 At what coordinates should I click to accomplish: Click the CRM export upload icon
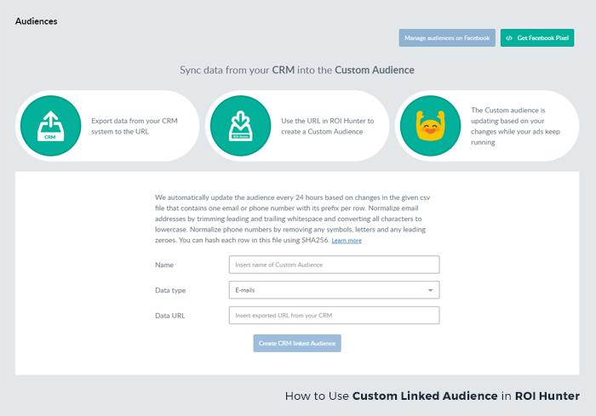50,126
